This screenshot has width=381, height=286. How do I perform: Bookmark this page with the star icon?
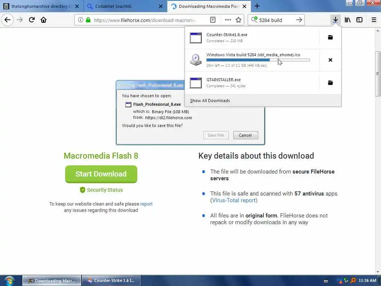[x=238, y=20]
